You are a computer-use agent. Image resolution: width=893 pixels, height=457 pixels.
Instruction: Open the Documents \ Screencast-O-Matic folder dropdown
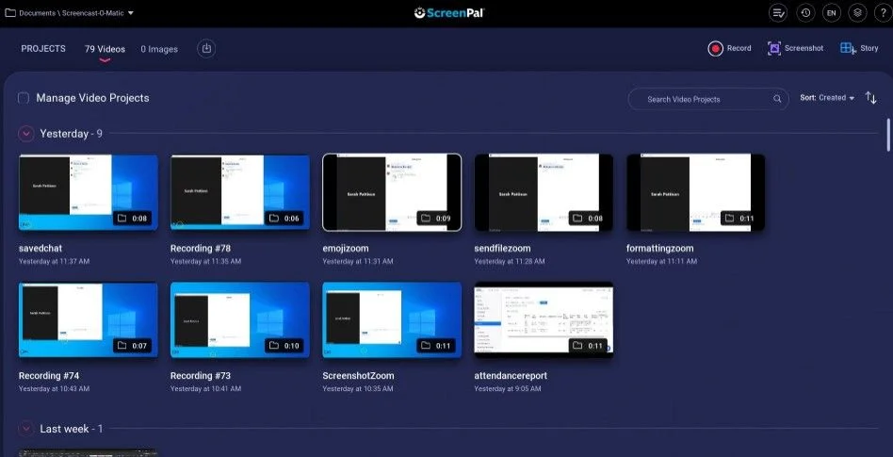tap(70, 12)
